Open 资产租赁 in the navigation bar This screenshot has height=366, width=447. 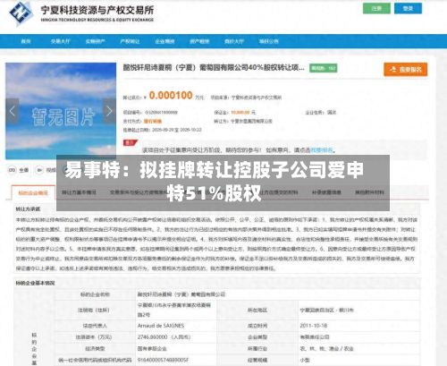tap(199, 41)
